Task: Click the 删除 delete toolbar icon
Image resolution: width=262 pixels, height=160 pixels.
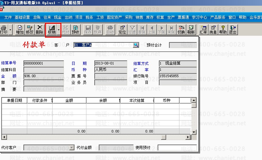Action: (x=40, y=30)
